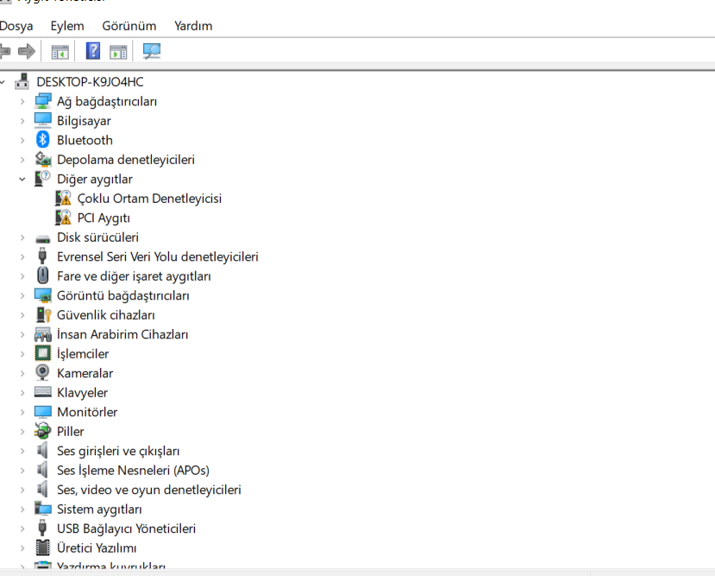715x576 pixels.
Task: Collapse the Diğer aygıtlar category
Action: coord(22,179)
